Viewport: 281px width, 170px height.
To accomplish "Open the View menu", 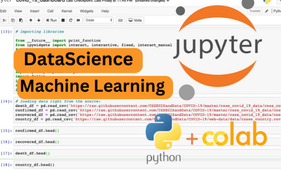I will (18, 11).
